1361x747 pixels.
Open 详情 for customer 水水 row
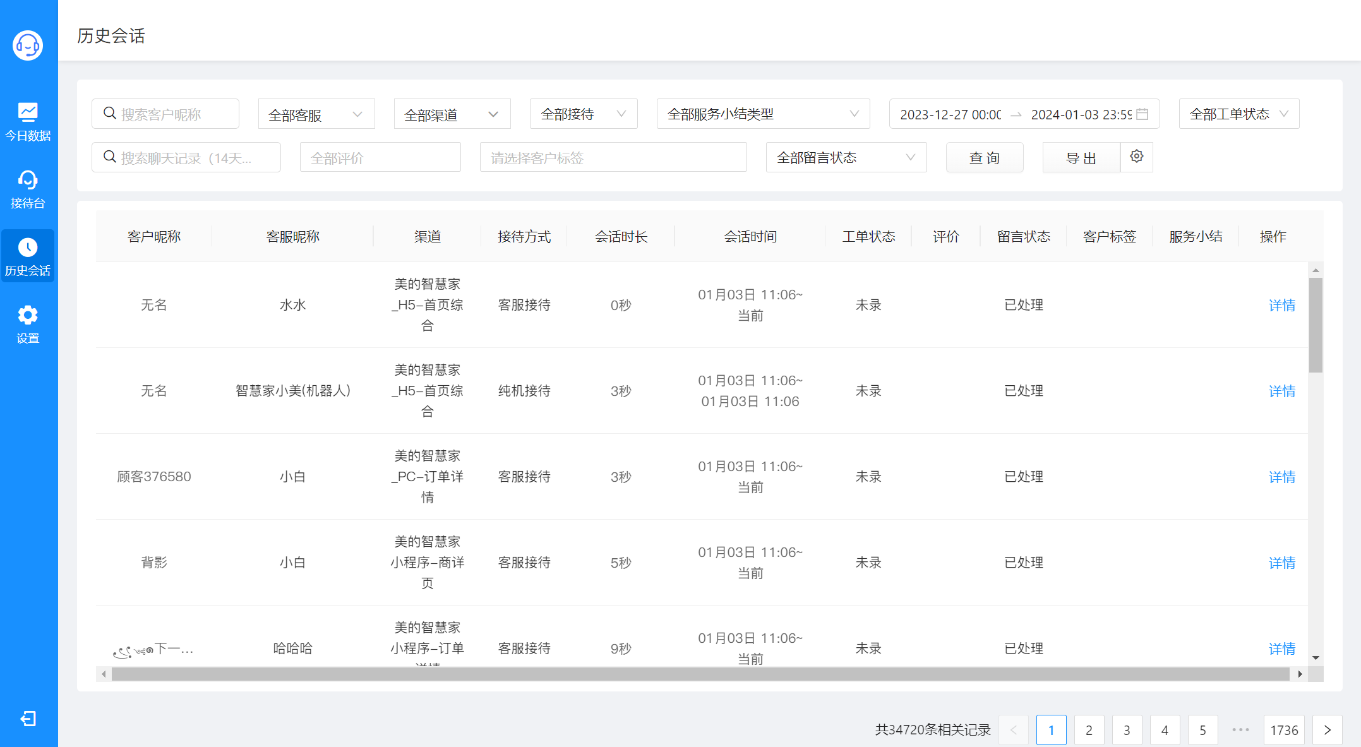coord(1282,305)
